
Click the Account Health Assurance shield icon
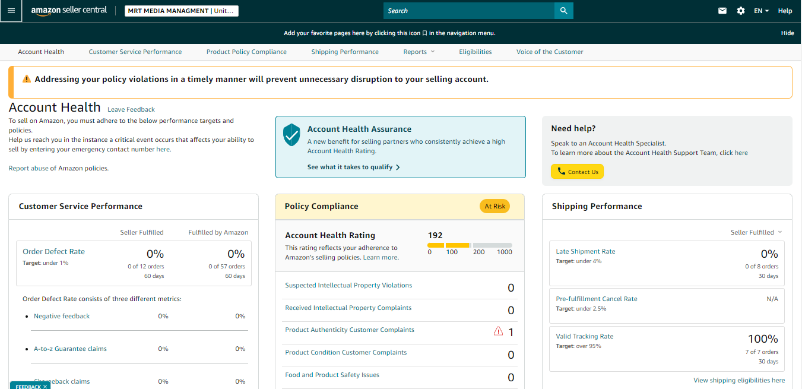[291, 135]
